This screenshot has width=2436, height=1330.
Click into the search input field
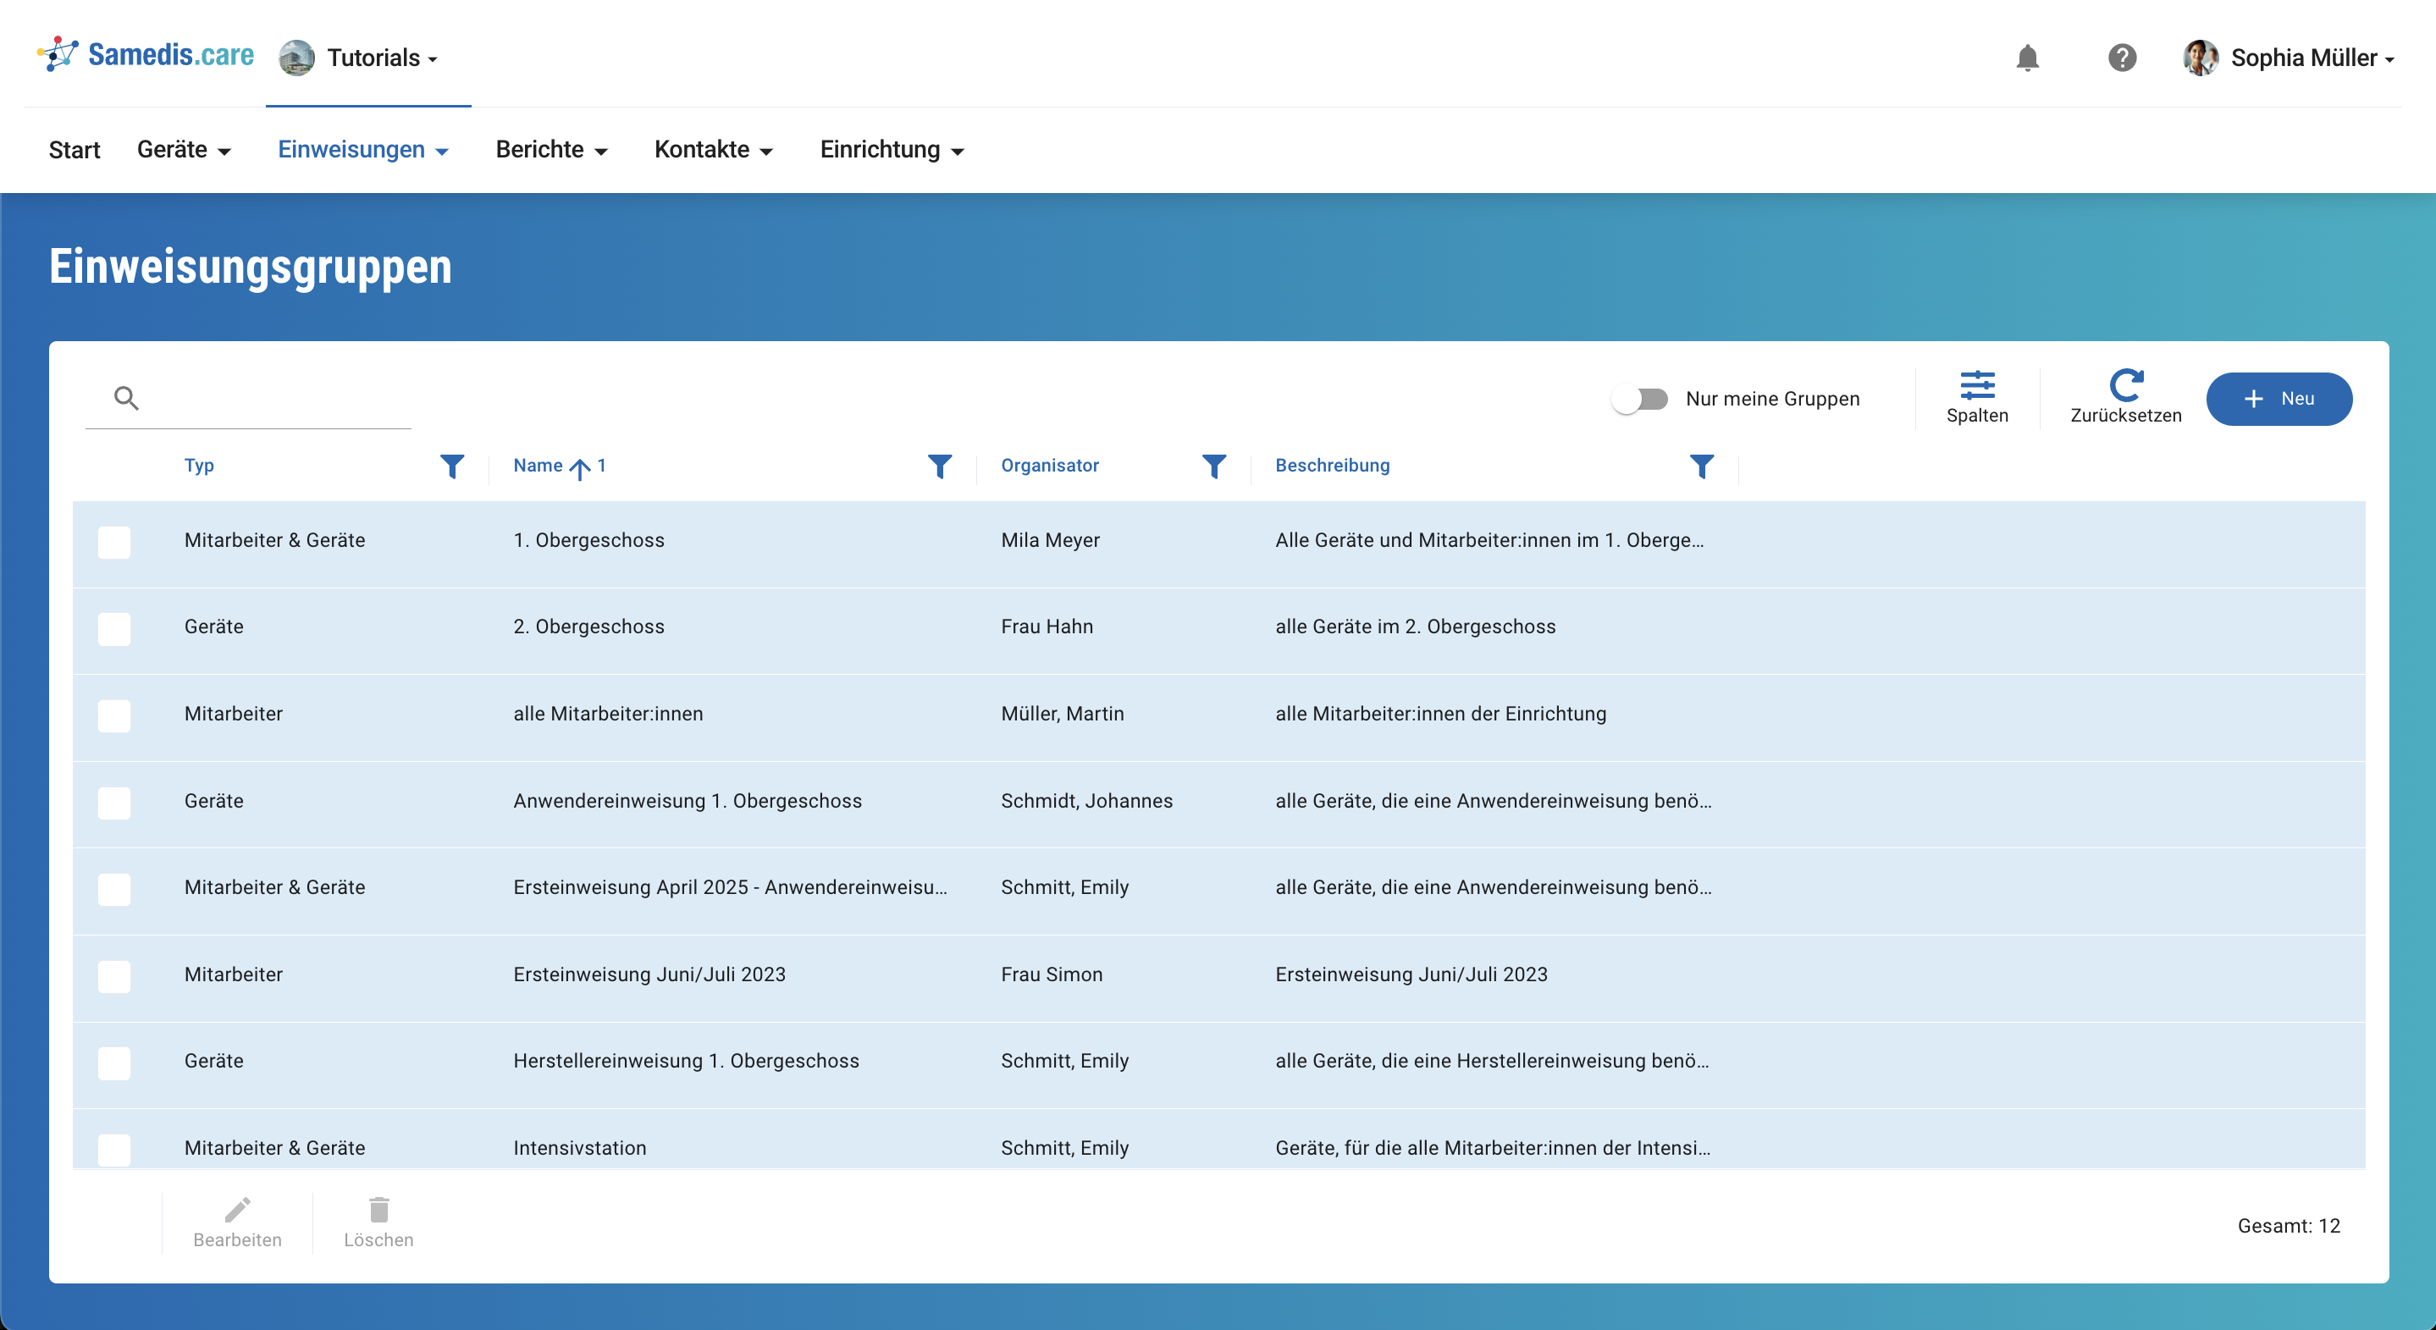click(274, 399)
